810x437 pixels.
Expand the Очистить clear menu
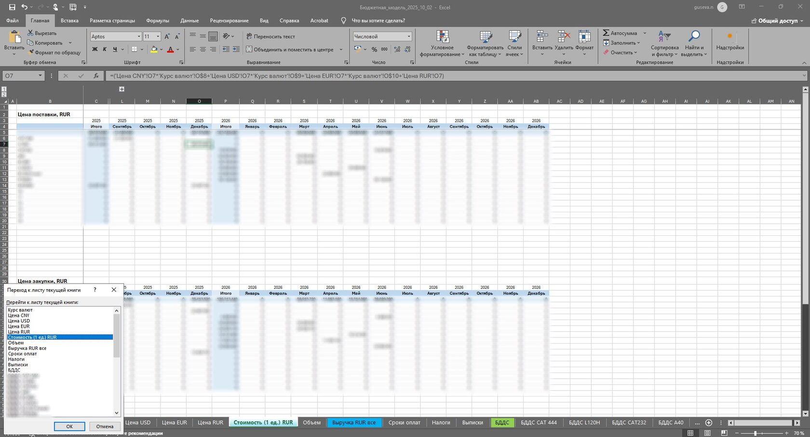click(x=620, y=52)
